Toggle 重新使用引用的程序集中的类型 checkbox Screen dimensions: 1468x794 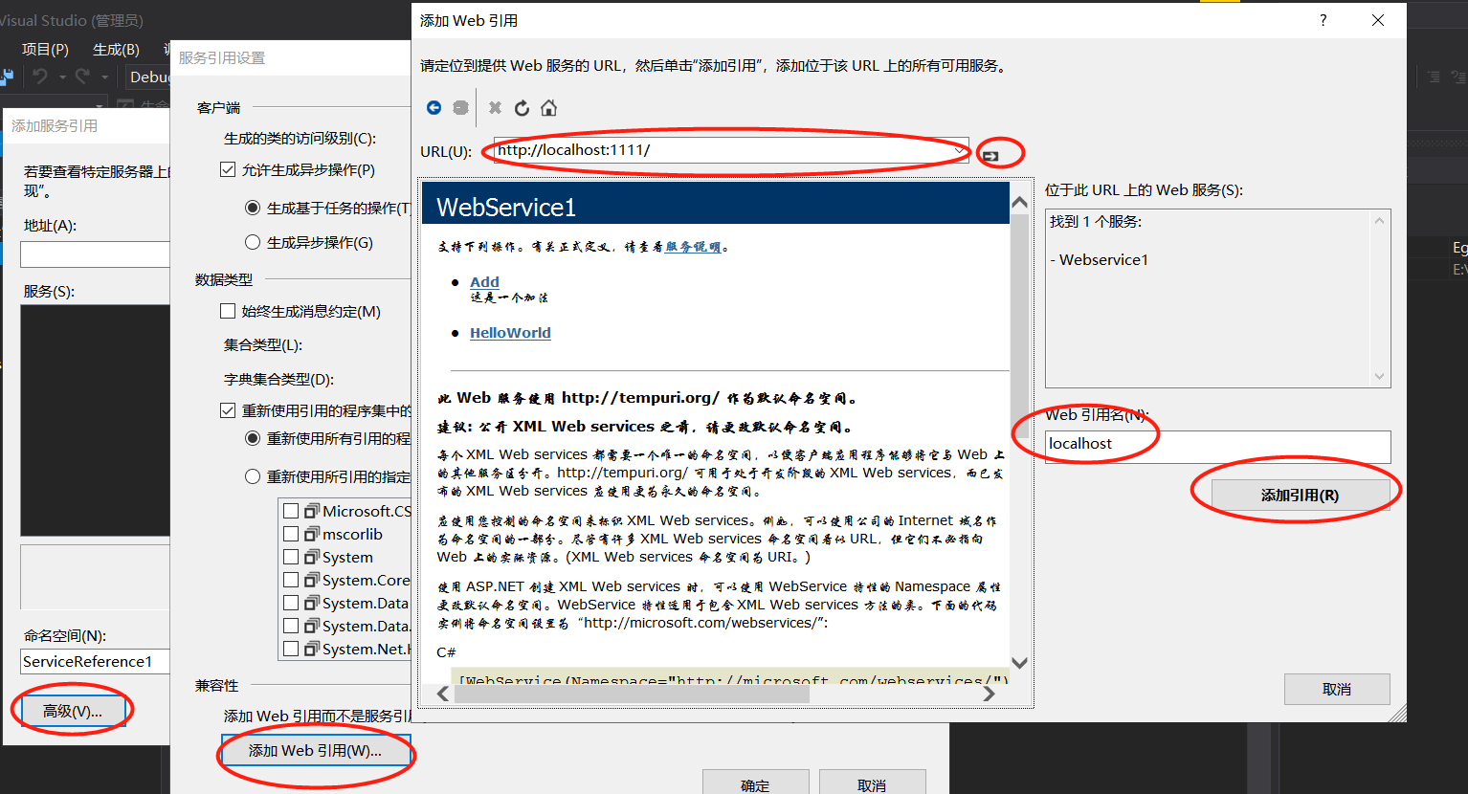pos(228,410)
